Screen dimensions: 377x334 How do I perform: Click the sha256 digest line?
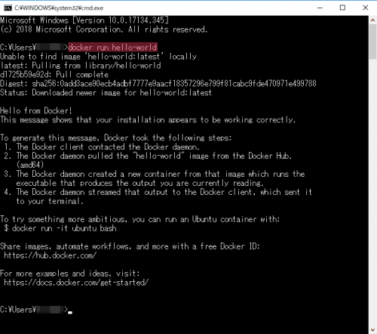click(x=158, y=83)
